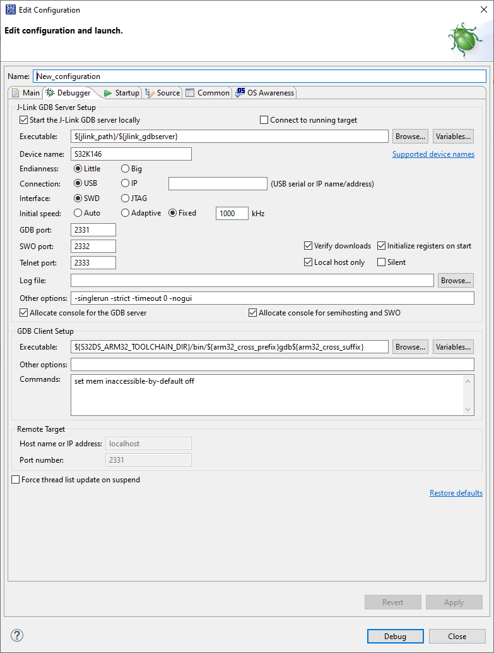Screen dimensions: 494x653
Task: Click the Name field with New_configuration
Action: 259,76
